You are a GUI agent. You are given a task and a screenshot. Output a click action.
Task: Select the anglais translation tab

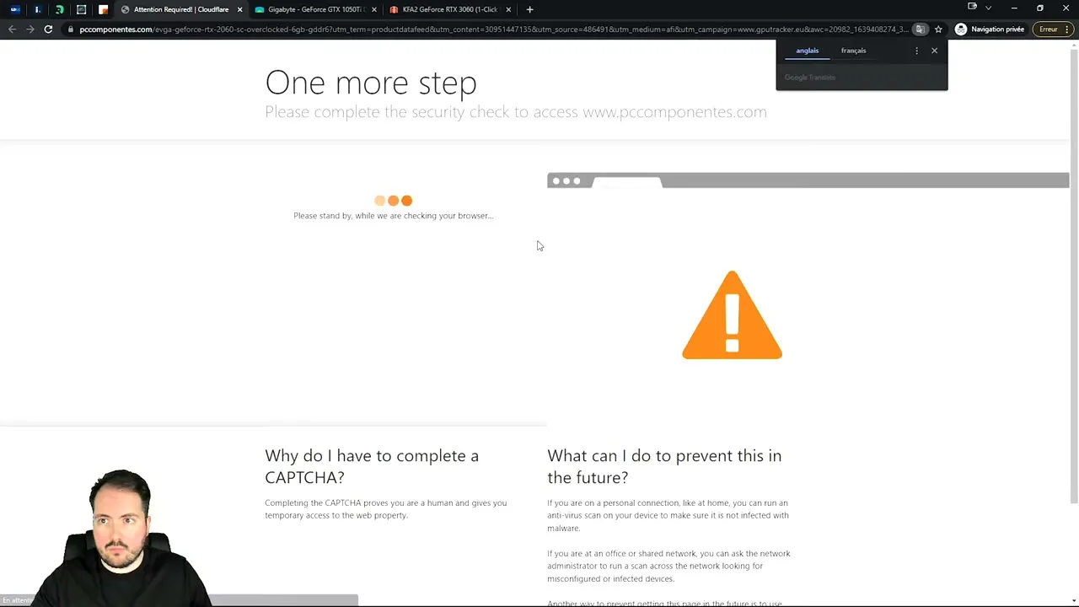[807, 51]
